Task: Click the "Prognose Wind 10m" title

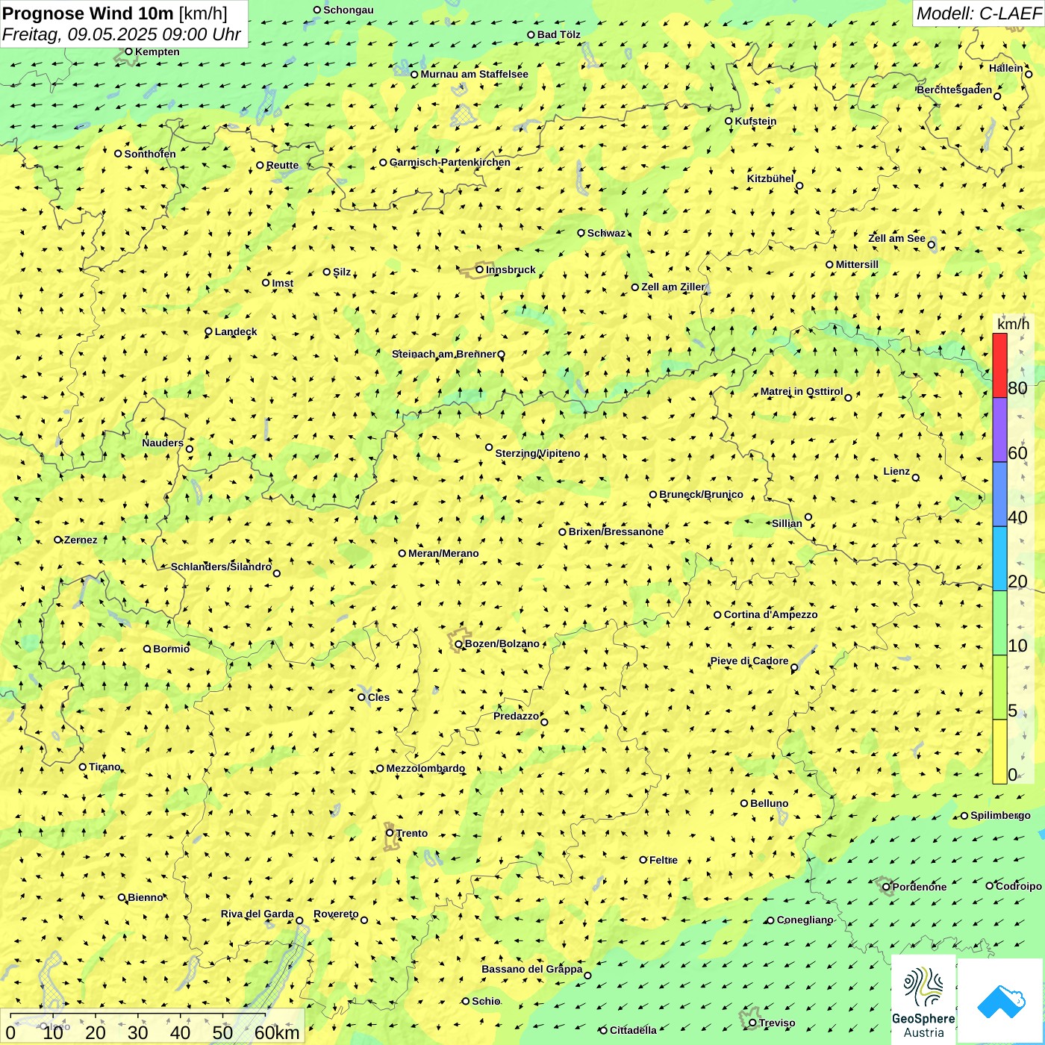Action: click(88, 13)
